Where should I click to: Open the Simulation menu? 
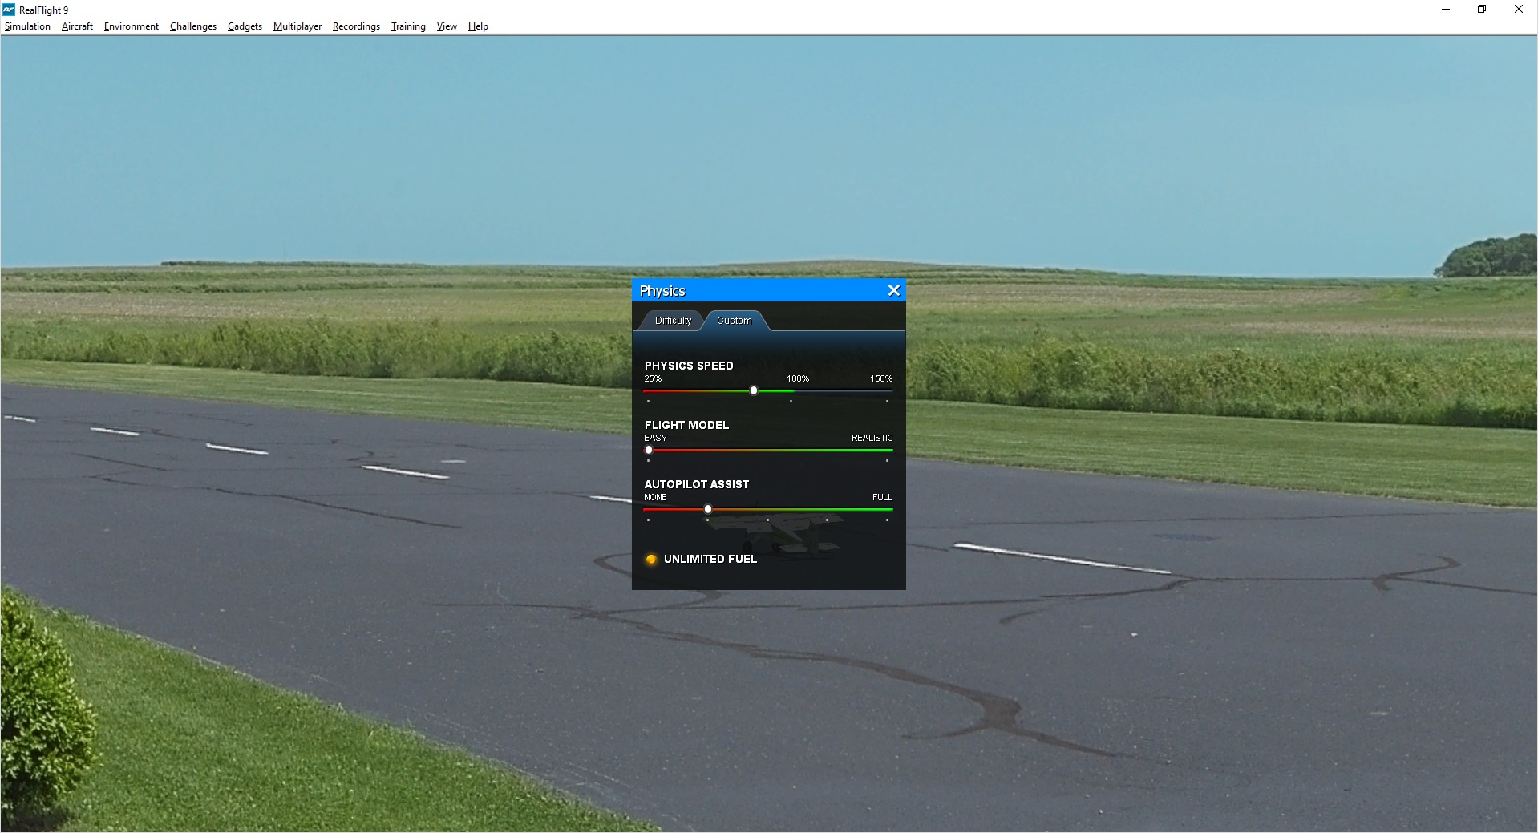[x=27, y=26]
